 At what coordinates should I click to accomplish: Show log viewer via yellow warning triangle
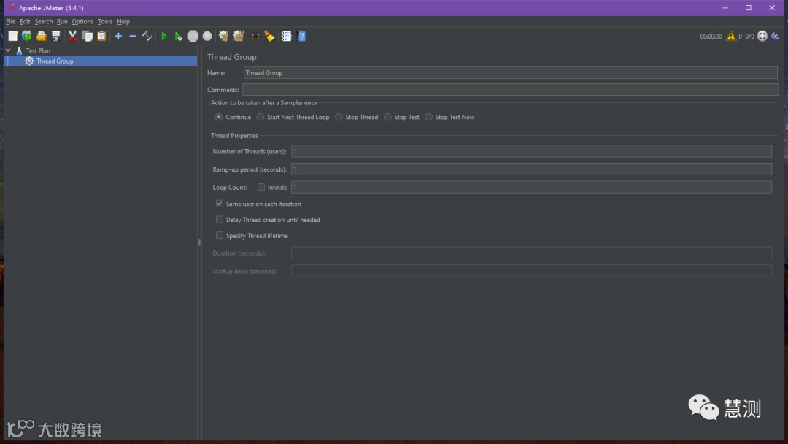click(730, 37)
